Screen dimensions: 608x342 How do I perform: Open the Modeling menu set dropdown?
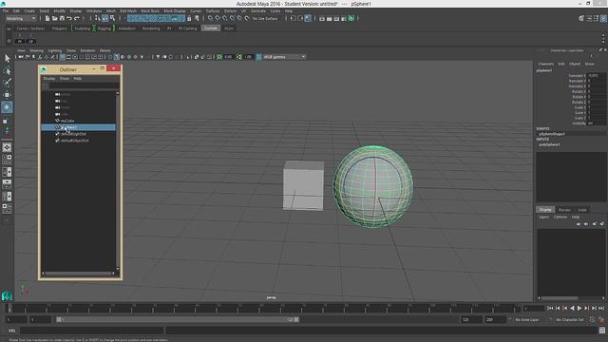click(x=21, y=18)
